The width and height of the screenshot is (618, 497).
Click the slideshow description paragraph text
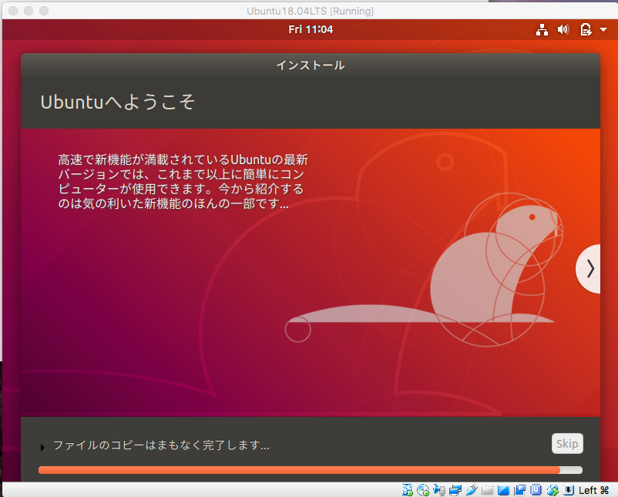pyautogui.click(x=183, y=182)
